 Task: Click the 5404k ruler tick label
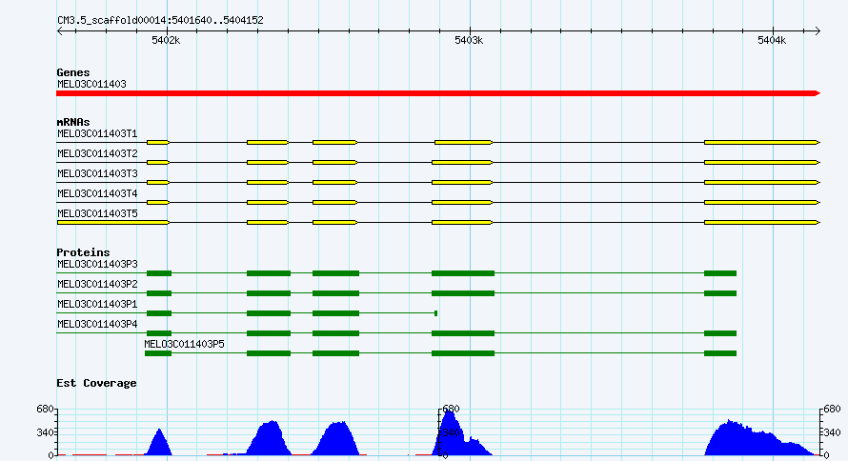click(771, 41)
